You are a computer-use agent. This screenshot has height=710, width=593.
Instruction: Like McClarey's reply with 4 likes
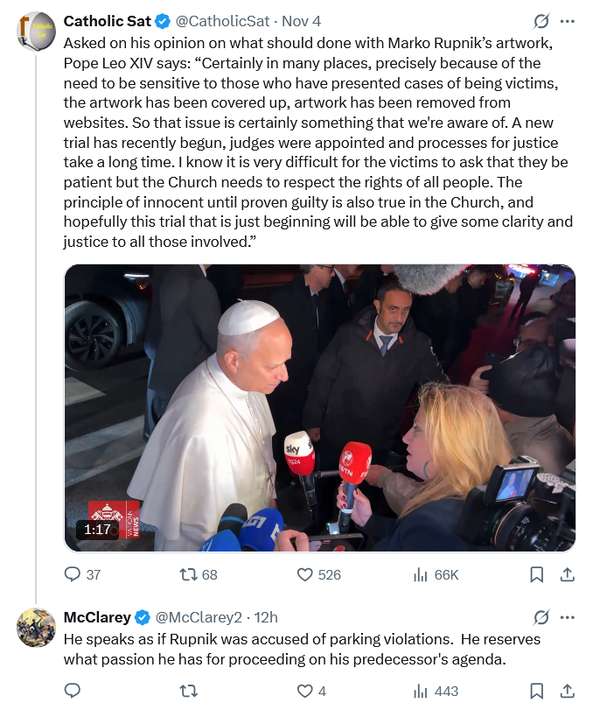click(305, 692)
